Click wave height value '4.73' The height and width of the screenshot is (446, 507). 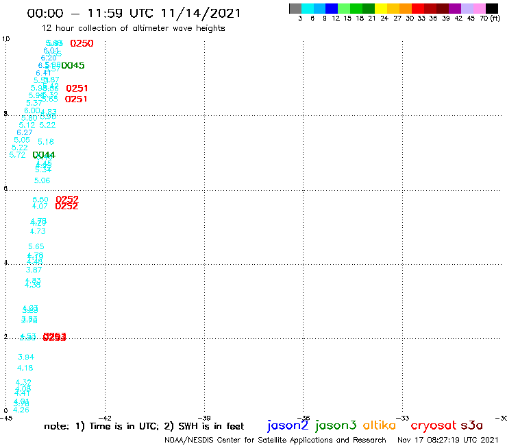[x=38, y=231]
